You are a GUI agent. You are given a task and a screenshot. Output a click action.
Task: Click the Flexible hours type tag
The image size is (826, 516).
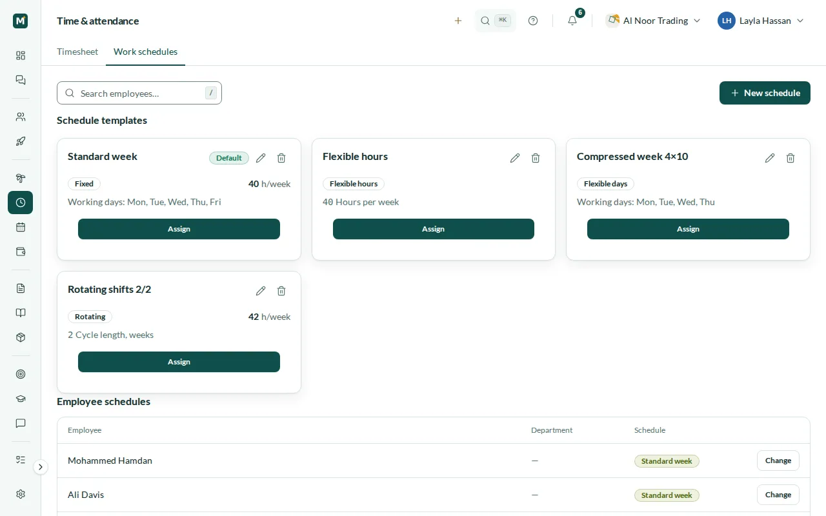point(354,184)
